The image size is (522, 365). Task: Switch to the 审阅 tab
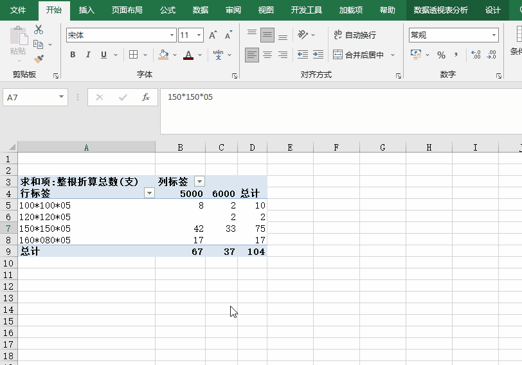pos(233,10)
